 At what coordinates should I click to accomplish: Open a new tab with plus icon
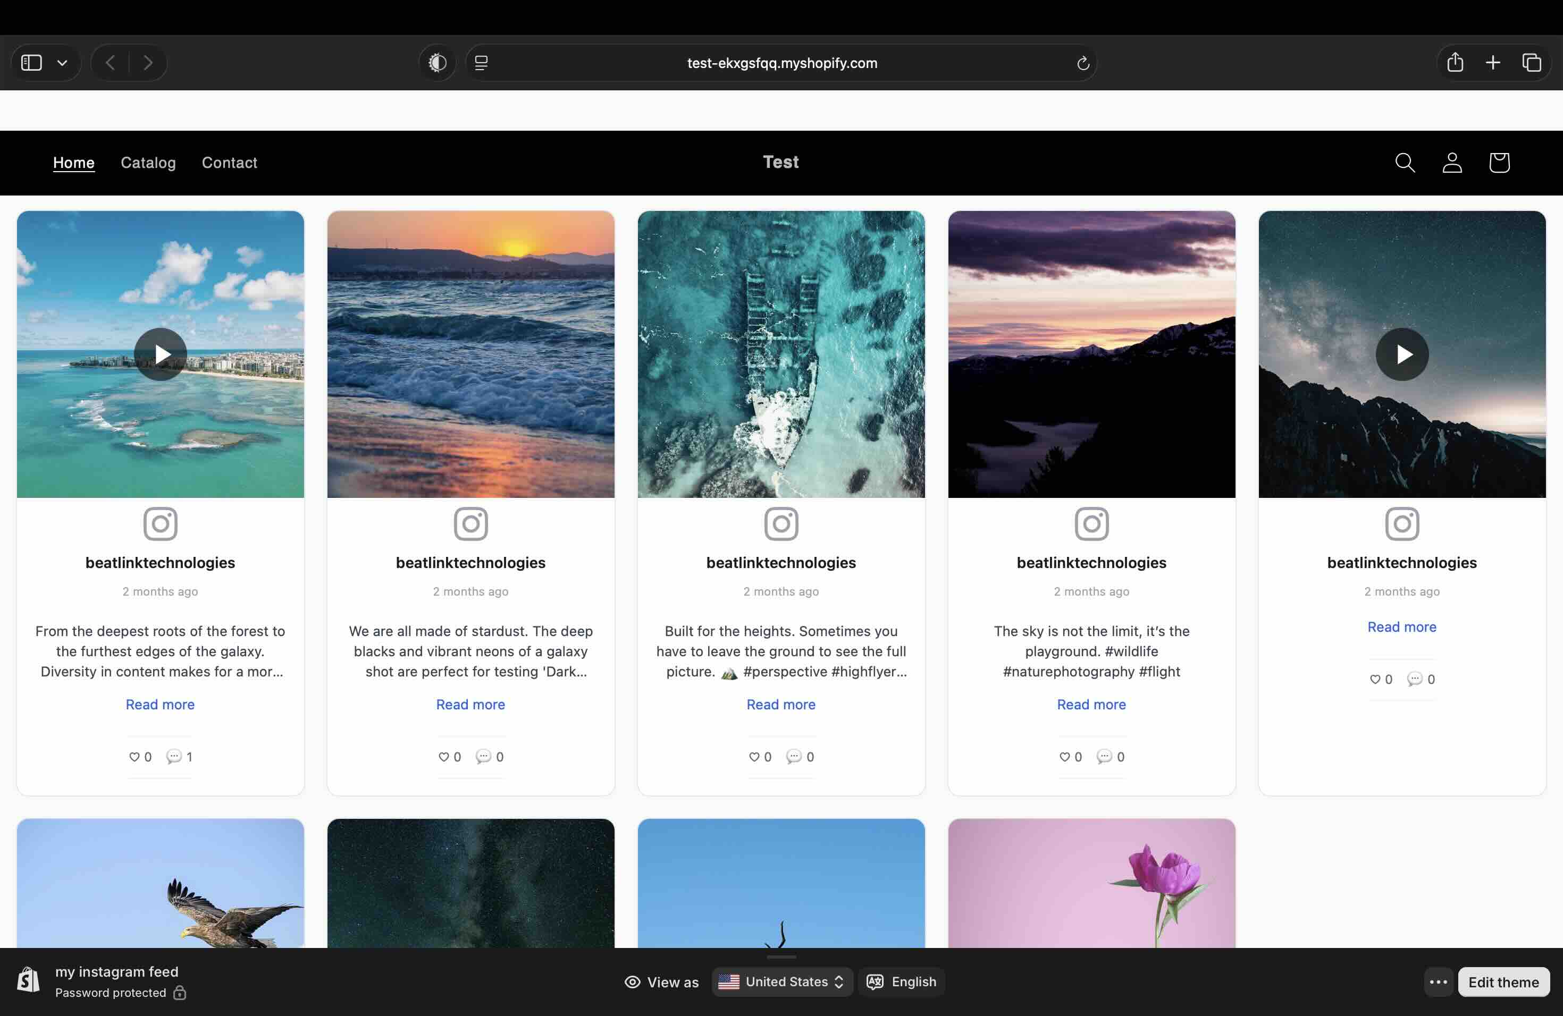(x=1493, y=62)
